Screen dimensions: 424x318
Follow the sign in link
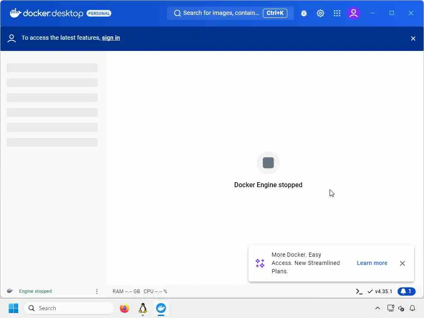(x=111, y=38)
